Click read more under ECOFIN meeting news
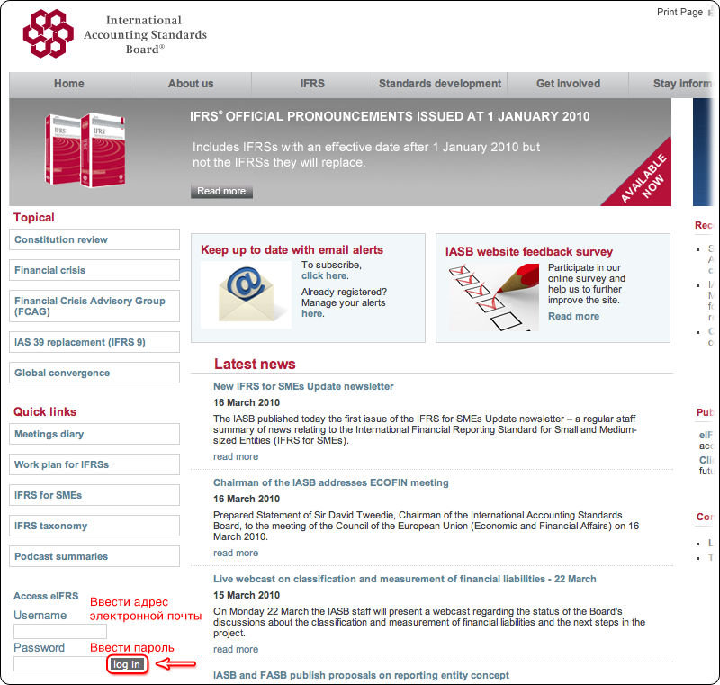The height and width of the screenshot is (685, 720). click(236, 554)
